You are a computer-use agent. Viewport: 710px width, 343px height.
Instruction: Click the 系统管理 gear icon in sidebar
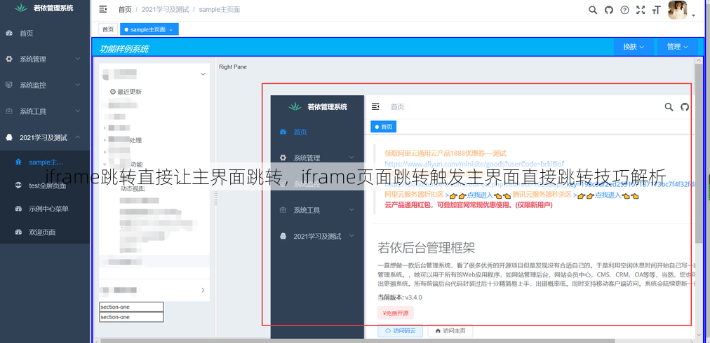9,59
